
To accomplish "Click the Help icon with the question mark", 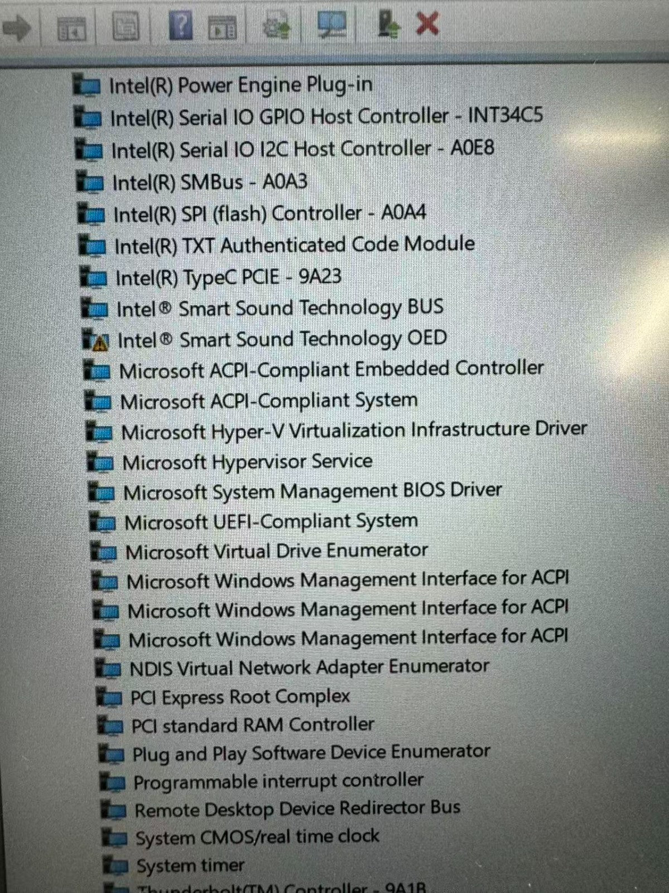I will click(x=180, y=26).
